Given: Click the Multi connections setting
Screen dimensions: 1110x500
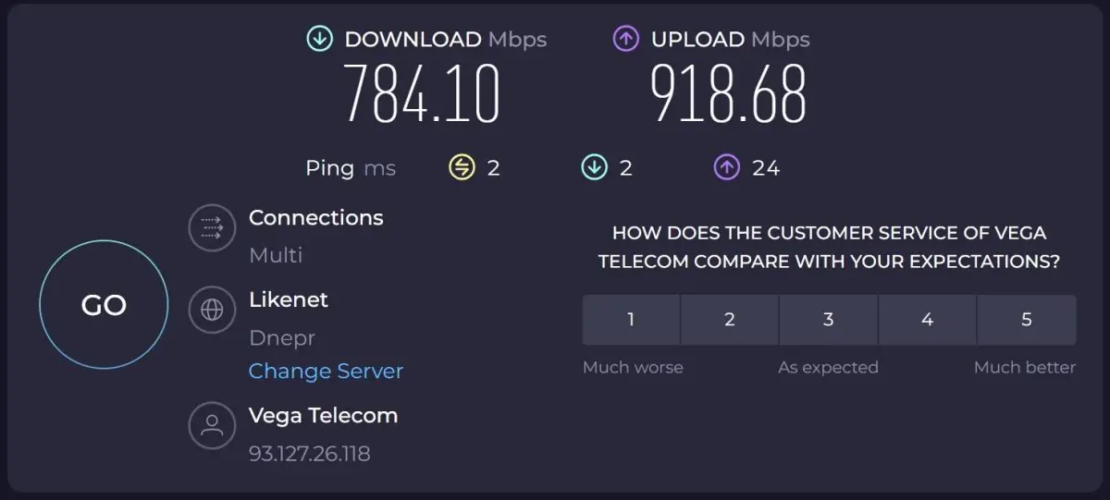Looking at the screenshot, I should click(x=276, y=255).
